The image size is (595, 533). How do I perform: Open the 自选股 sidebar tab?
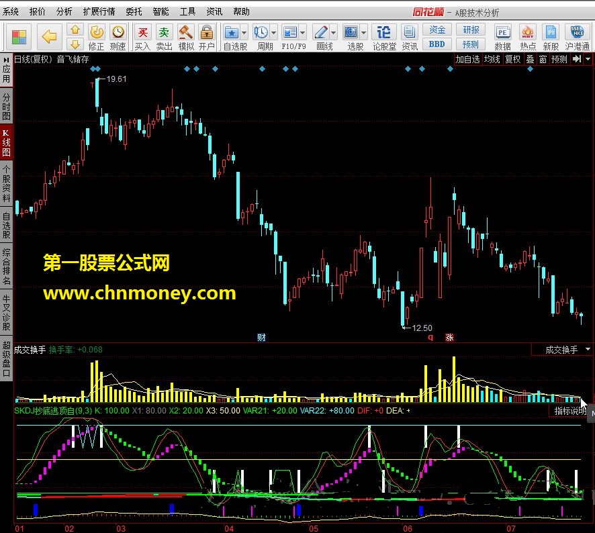6,226
